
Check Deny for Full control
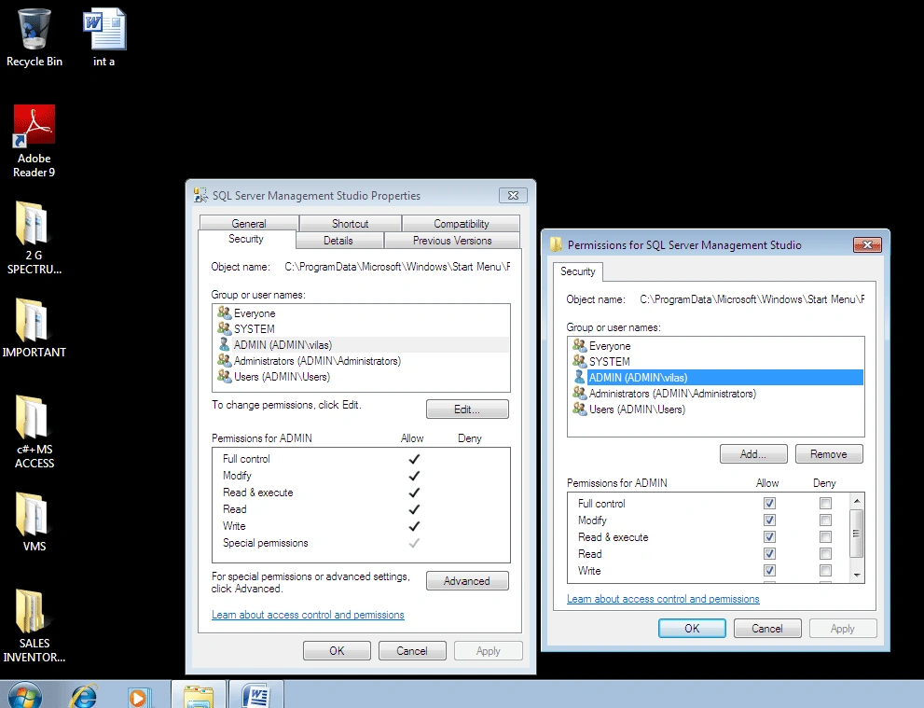click(825, 504)
